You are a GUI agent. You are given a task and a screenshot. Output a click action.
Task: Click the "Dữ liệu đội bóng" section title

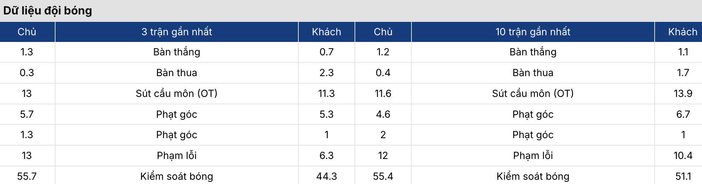[48, 11]
